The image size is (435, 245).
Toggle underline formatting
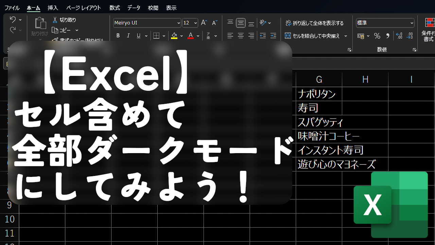point(138,36)
